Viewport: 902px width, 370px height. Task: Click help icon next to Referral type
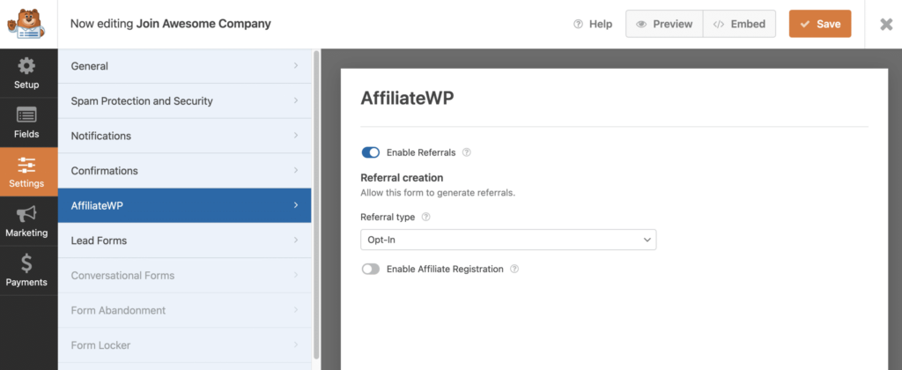[425, 217]
